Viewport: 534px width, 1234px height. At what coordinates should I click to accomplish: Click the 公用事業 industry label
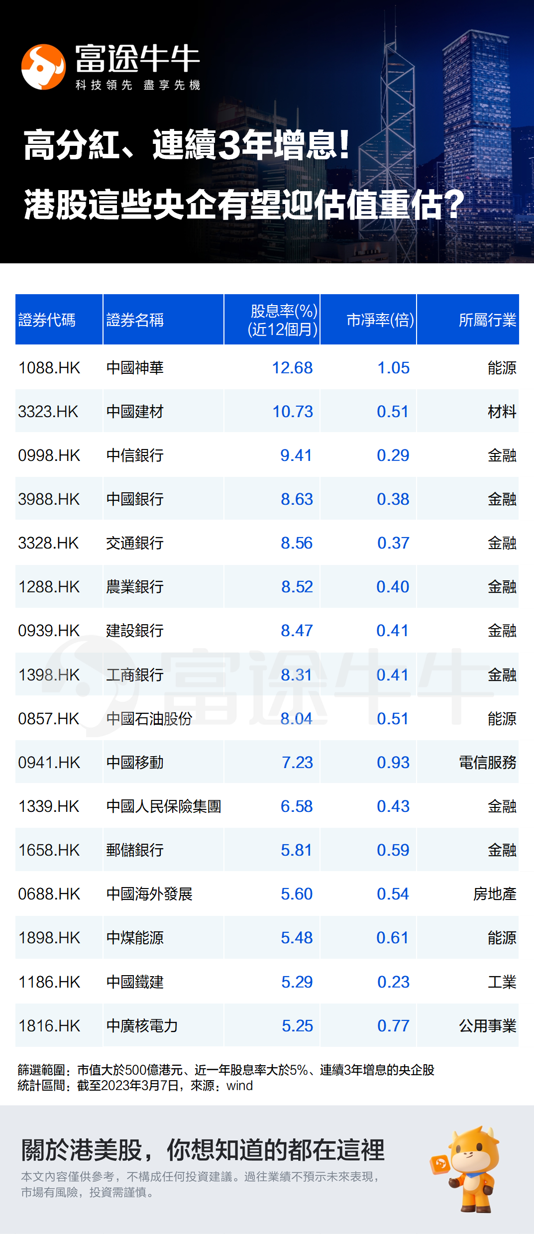[x=487, y=1026]
